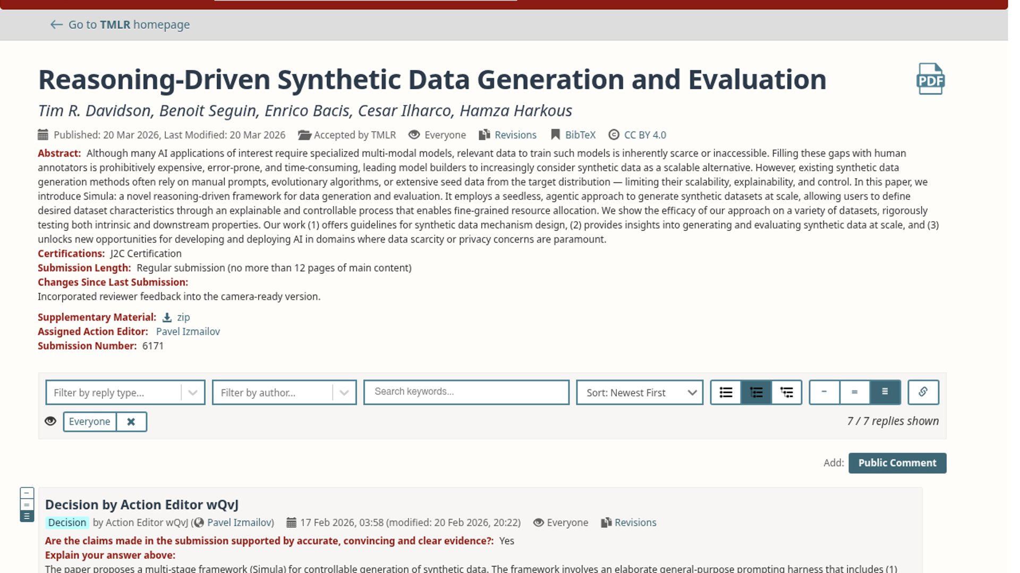Collapse the decision note with side minus
1020x573 pixels.
pyautogui.click(x=27, y=493)
